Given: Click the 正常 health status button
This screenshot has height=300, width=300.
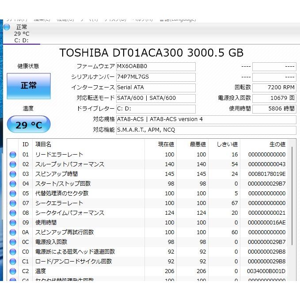Looking at the screenshot, I should click(29, 86).
